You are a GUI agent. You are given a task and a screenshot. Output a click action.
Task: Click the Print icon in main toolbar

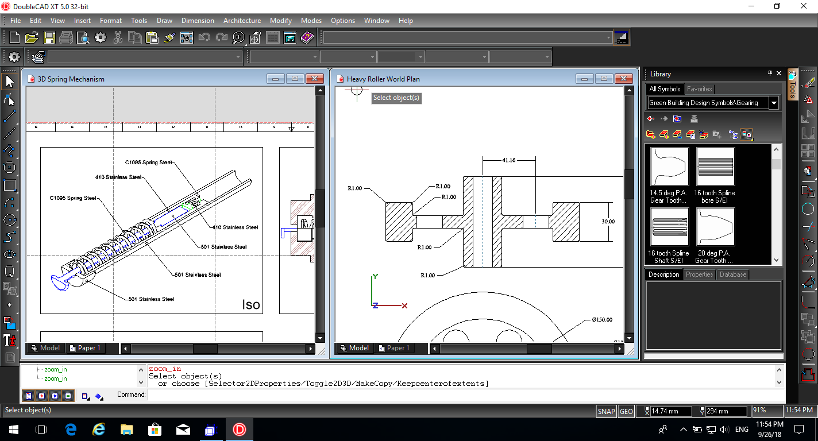(x=66, y=38)
